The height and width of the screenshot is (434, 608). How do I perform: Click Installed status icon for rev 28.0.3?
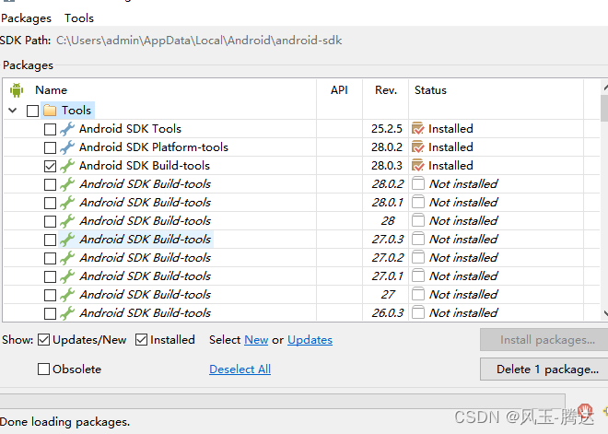417,165
